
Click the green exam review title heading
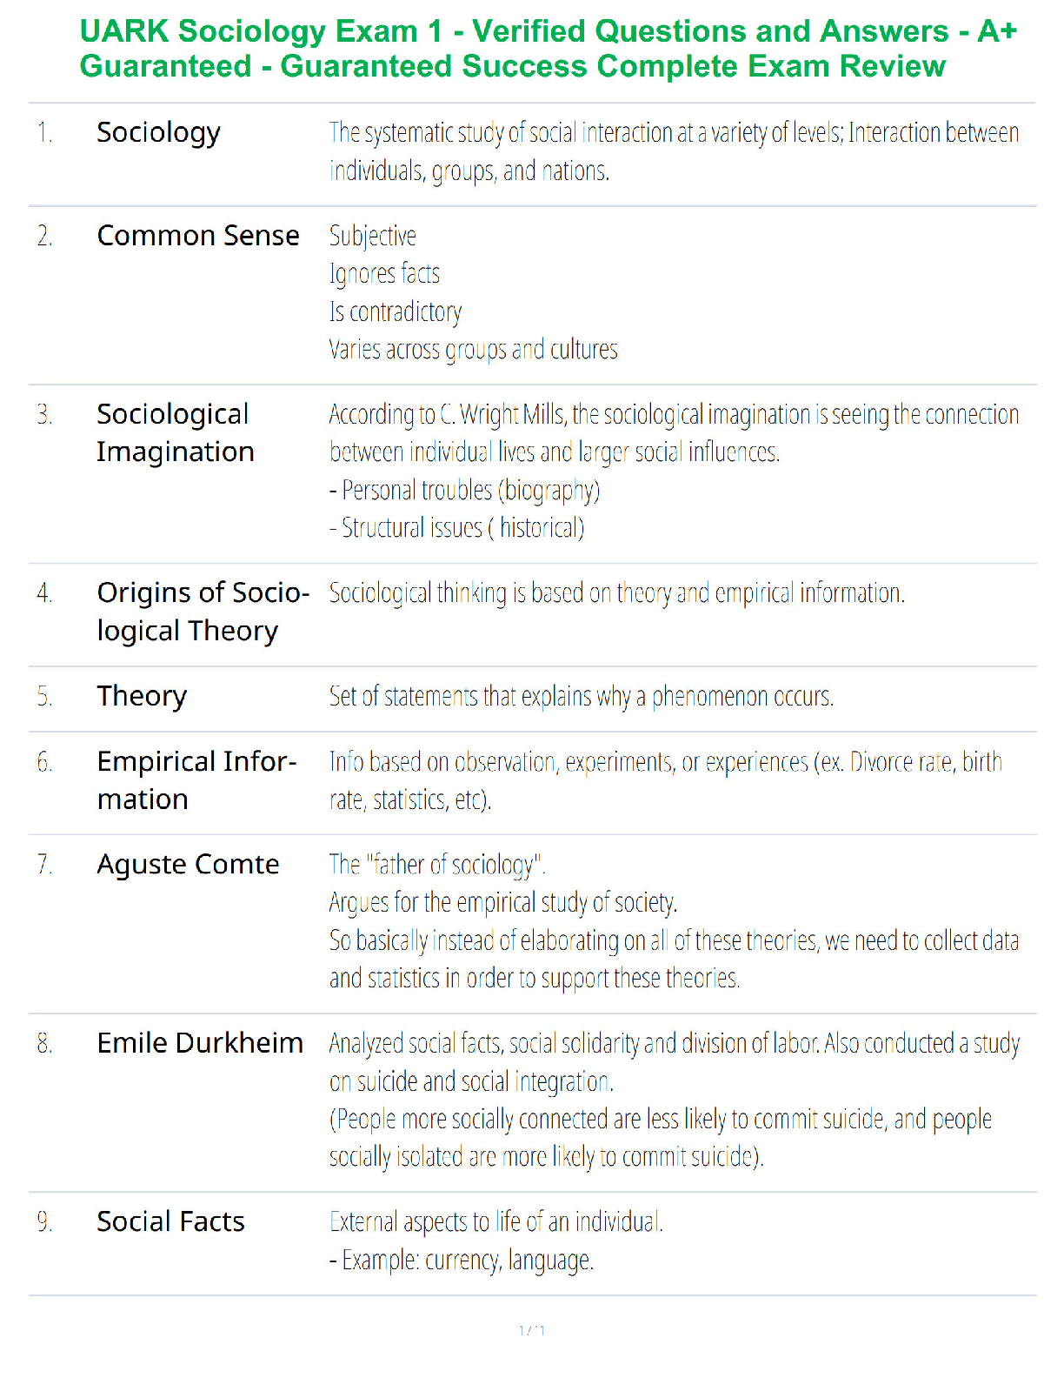click(548, 49)
